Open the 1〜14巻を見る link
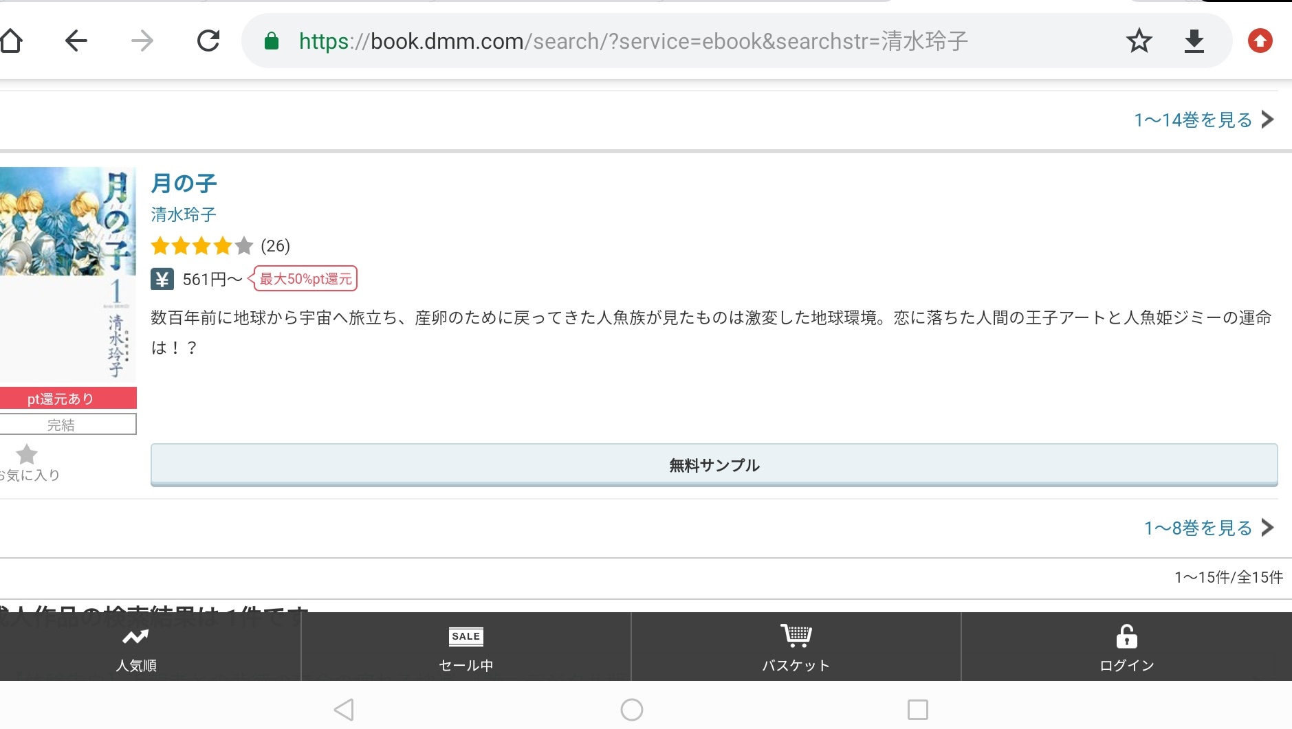Screen dimensions: 1292x729 click(x=1193, y=120)
